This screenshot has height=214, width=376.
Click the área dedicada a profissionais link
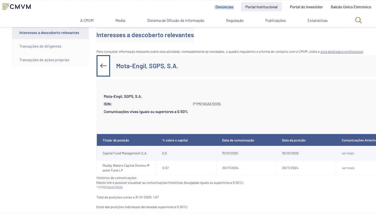(341, 52)
